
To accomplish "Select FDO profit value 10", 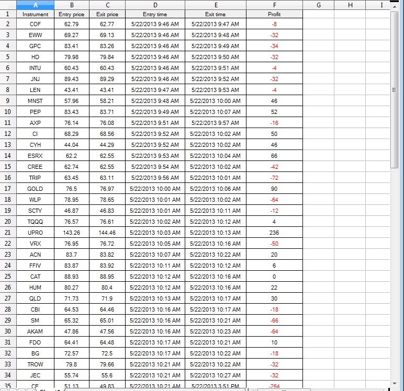I will point(274,342).
